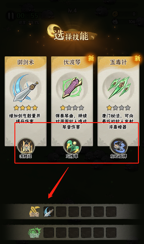144x244 pixels.
Task: Click the 五毒针 skill description text
Action: pos(118,121)
